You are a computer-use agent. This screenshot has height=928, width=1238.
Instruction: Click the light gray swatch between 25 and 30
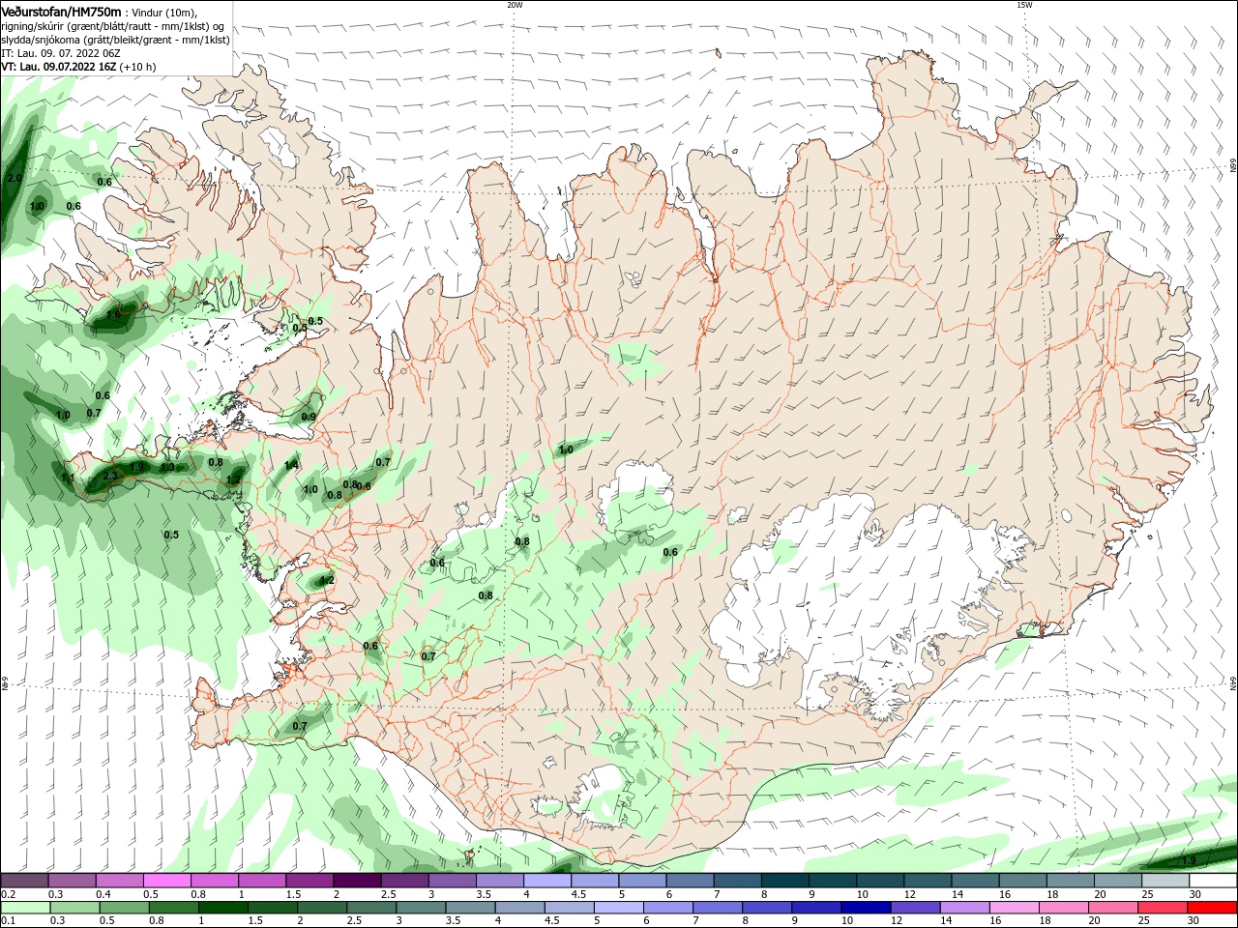1165,881
